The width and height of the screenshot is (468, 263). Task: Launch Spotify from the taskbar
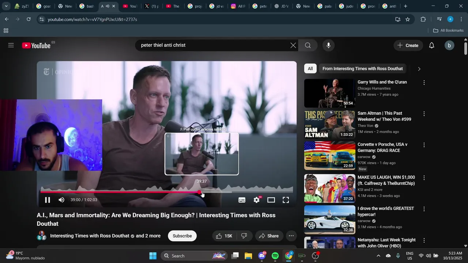275,256
